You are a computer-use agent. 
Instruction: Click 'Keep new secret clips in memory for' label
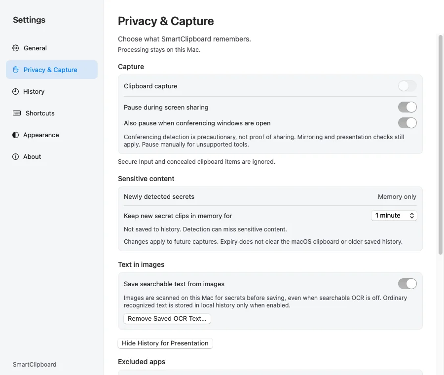coord(178,216)
